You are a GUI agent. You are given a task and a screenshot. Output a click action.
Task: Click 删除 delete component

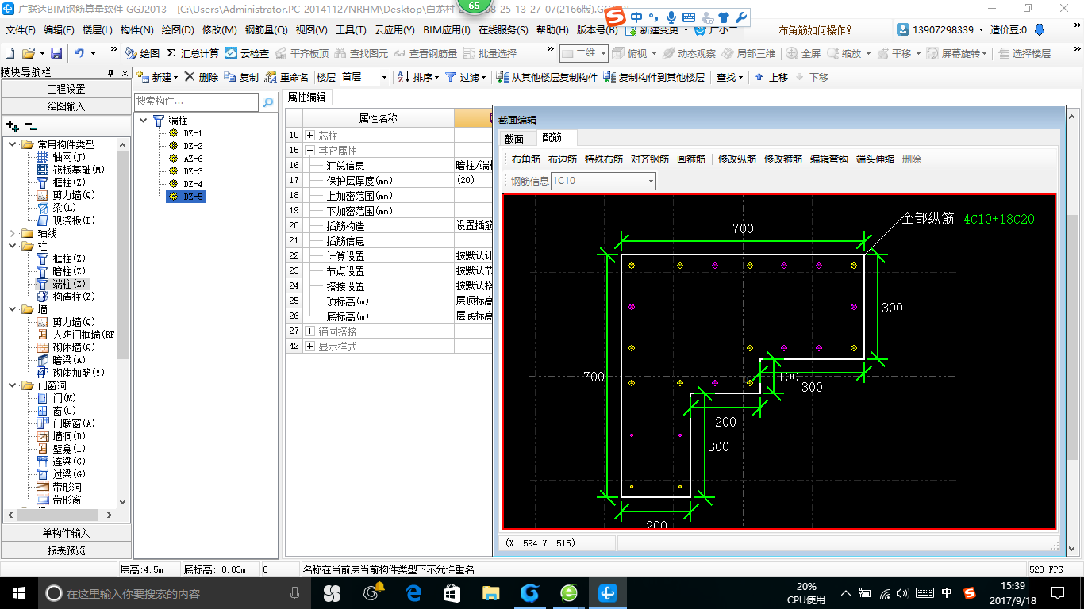(x=201, y=77)
